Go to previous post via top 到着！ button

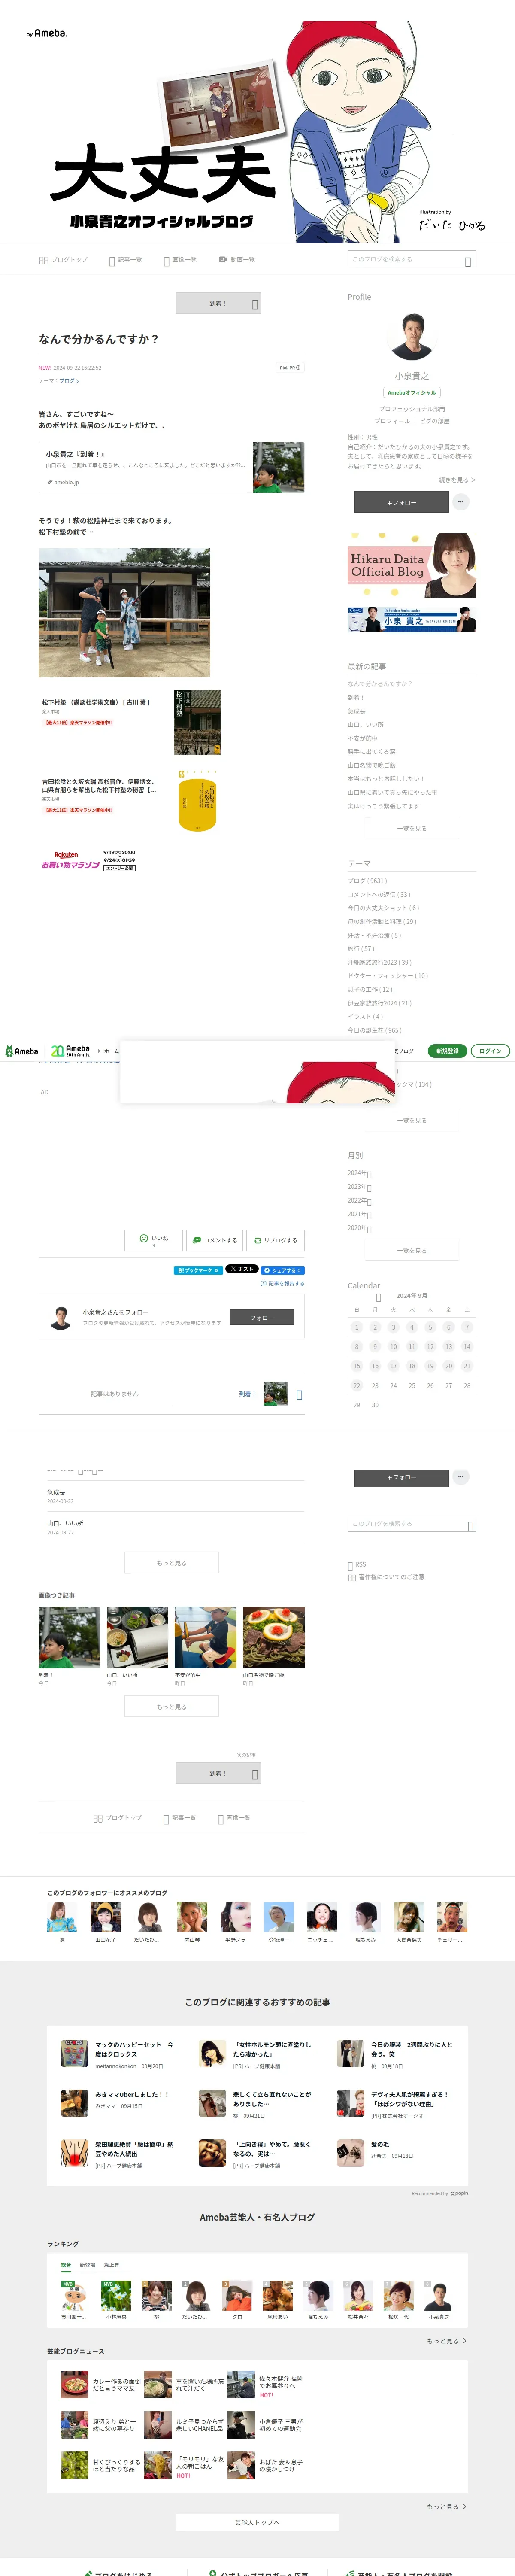pyautogui.click(x=218, y=303)
